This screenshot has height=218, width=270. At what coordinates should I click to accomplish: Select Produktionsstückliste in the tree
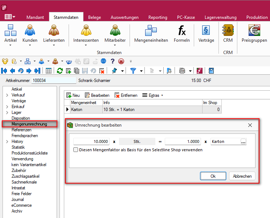[x=29, y=153]
